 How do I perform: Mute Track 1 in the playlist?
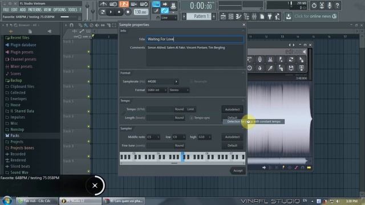89,52
